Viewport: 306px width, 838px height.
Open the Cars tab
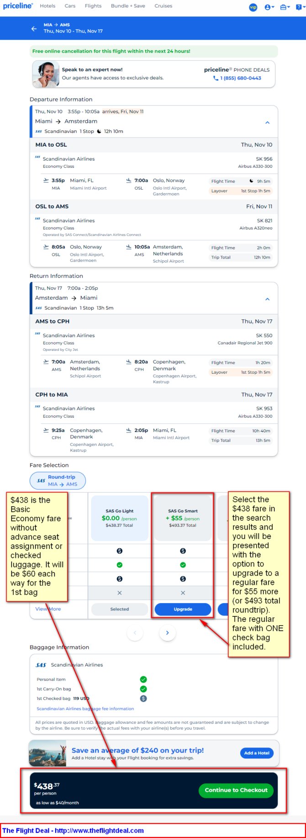[x=70, y=6]
